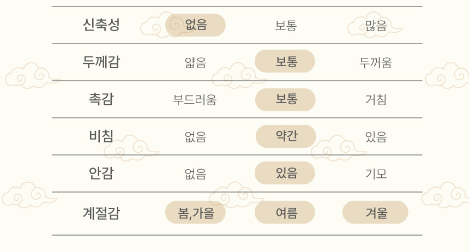Click highlighted '보통' in 두께감 row
The image size is (469, 252).
pyautogui.click(x=285, y=61)
